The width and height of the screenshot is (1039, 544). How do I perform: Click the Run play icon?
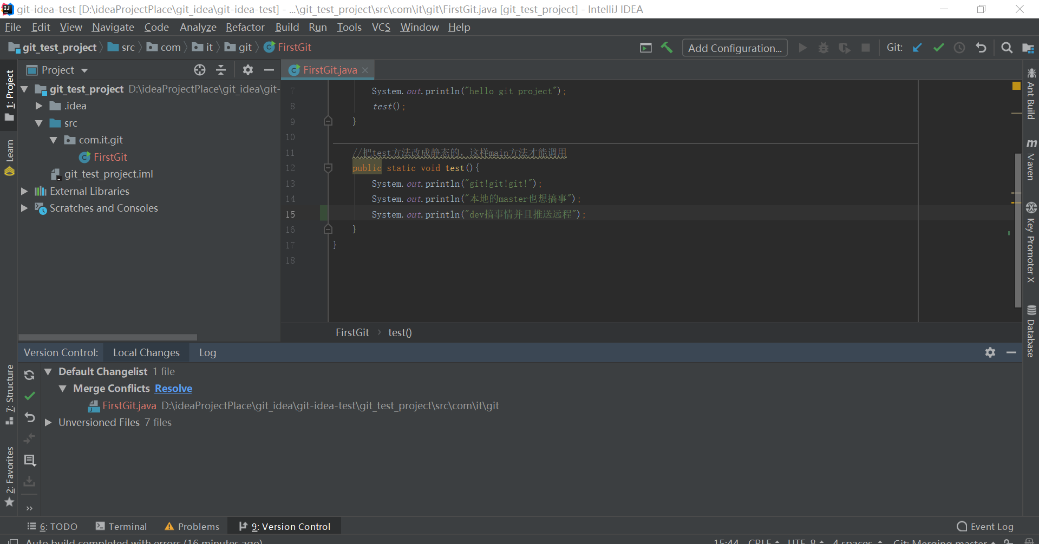pos(802,48)
